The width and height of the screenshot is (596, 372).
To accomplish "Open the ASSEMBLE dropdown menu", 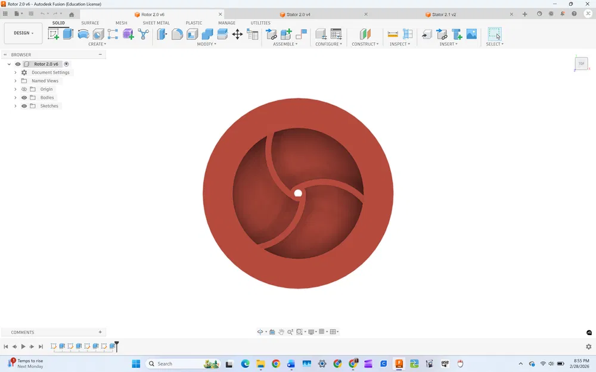I will point(285,44).
